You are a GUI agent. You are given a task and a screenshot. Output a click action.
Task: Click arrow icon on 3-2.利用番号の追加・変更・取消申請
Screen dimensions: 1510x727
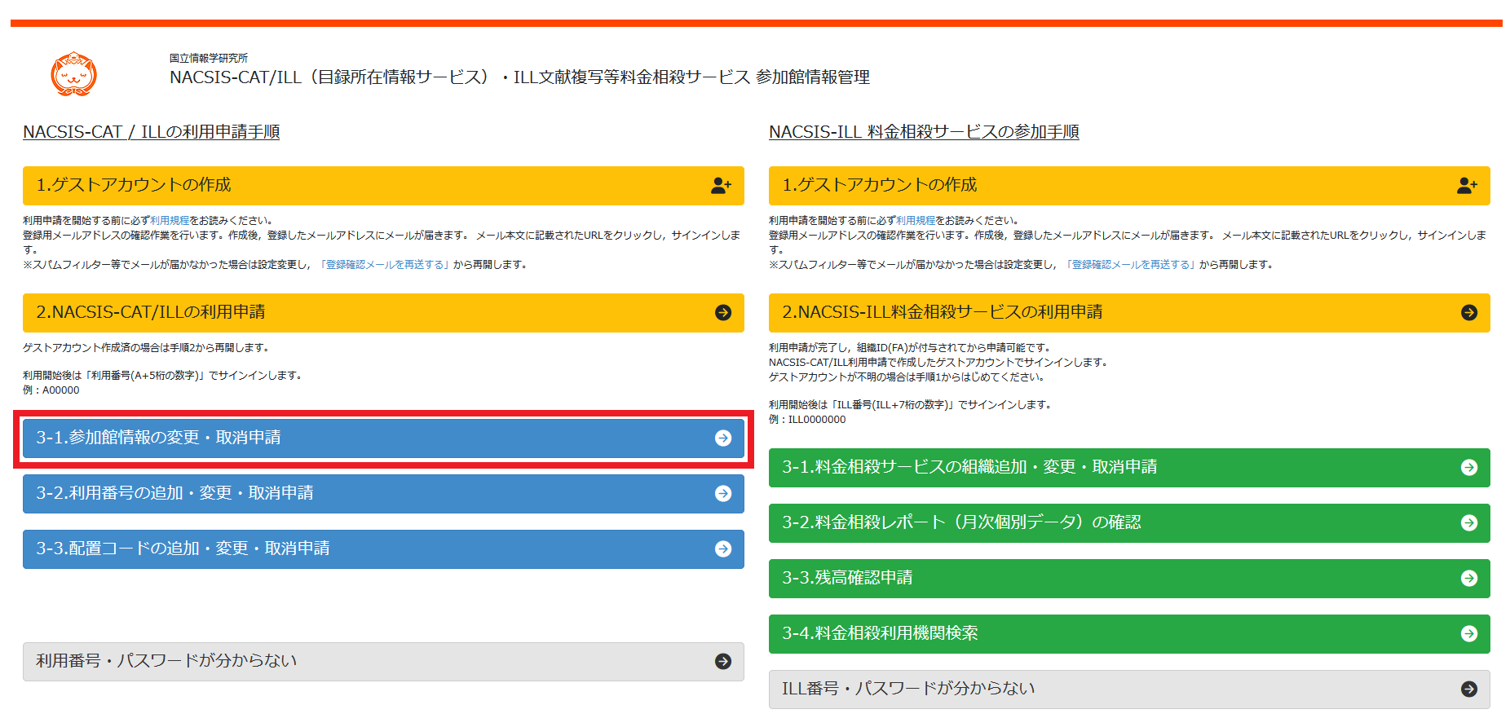click(723, 494)
